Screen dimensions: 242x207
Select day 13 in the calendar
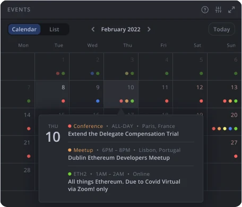(x=224, y=94)
